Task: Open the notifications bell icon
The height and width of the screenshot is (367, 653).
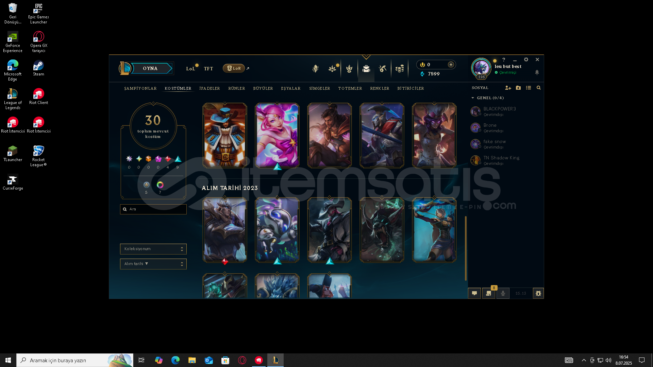Action: click(x=537, y=72)
